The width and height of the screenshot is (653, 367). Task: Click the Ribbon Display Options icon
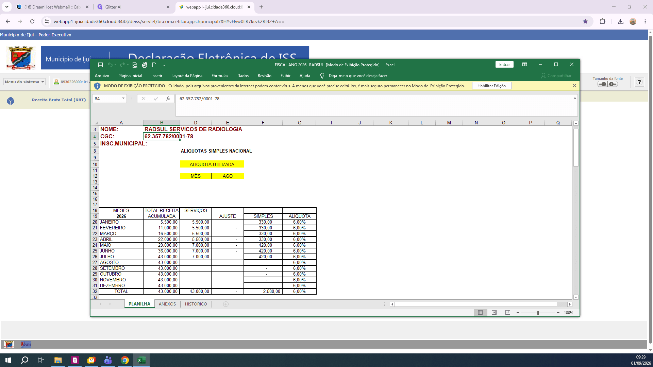(x=524, y=65)
